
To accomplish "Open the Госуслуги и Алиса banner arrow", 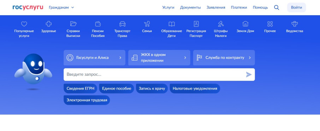I will 120,58.
